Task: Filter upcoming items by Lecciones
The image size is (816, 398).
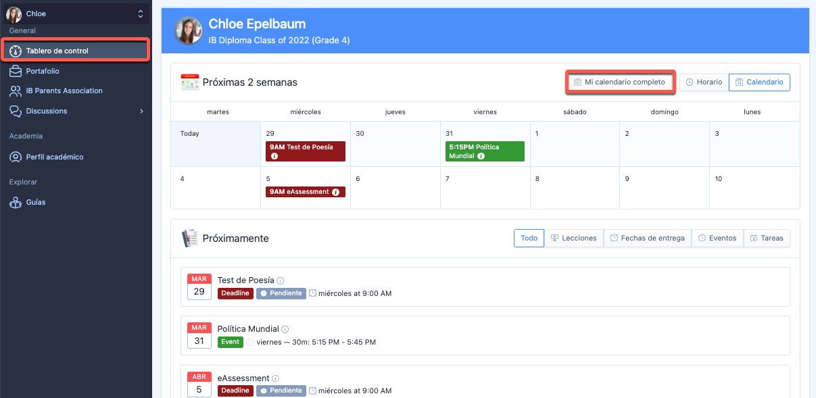Action: click(x=573, y=238)
